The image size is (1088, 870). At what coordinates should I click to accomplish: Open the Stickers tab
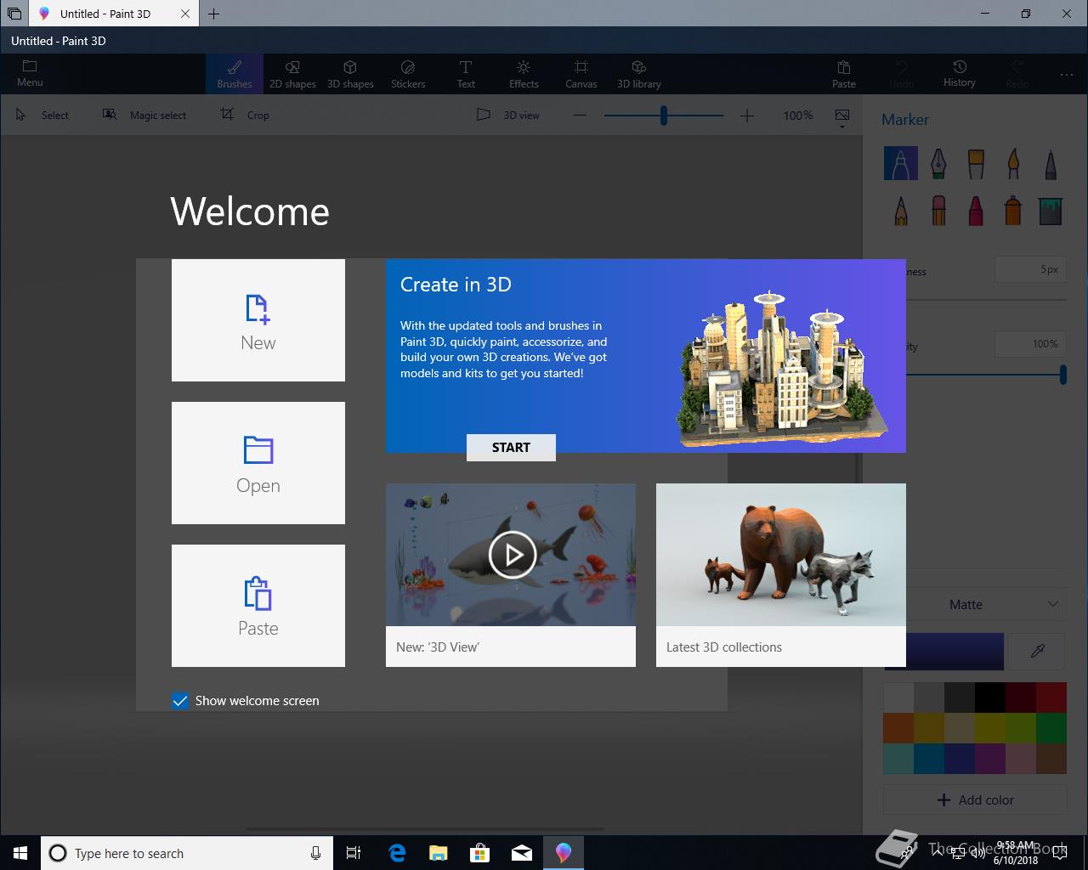pyautogui.click(x=408, y=74)
